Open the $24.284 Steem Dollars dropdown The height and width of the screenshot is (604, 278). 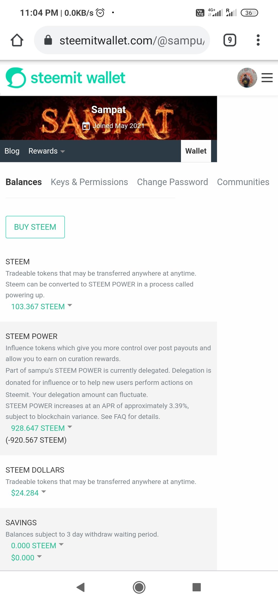point(28,493)
